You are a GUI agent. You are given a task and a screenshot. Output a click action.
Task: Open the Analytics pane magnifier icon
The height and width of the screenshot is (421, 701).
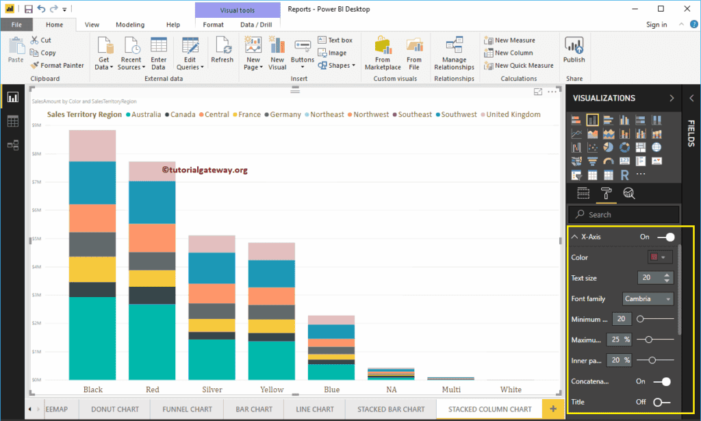click(630, 194)
